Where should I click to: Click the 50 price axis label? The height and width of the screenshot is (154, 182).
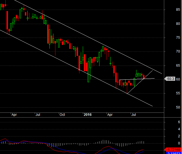click(x=178, y=107)
